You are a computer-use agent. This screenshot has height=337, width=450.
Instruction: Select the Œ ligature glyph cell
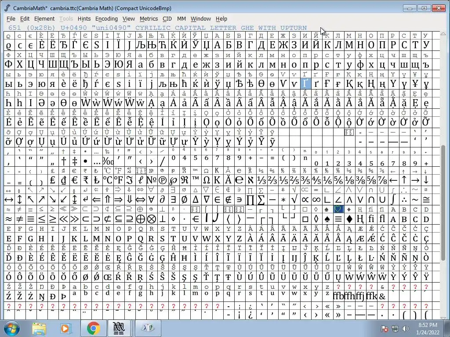[x=108, y=277]
